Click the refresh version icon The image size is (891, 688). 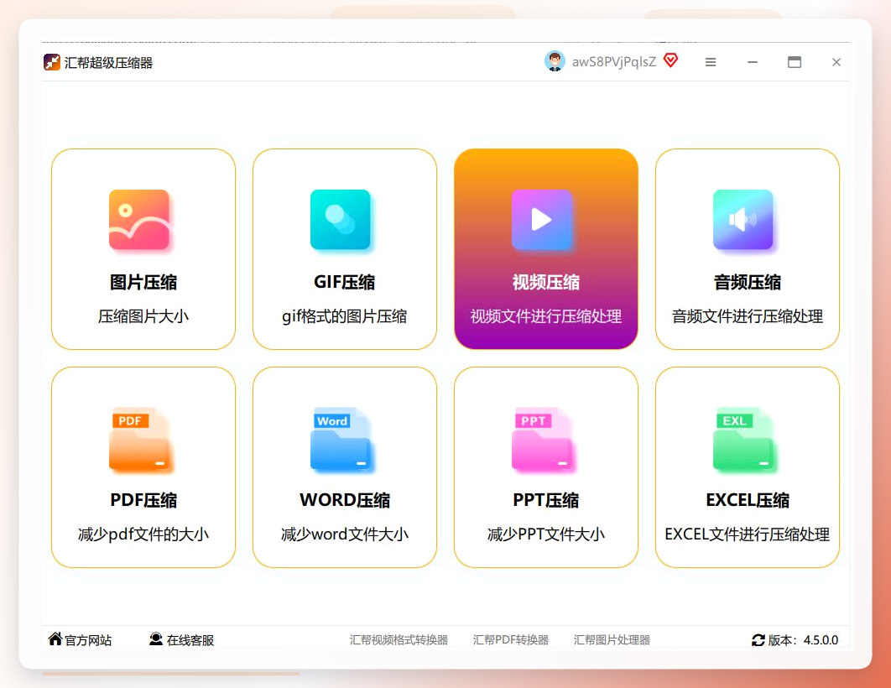coord(758,640)
